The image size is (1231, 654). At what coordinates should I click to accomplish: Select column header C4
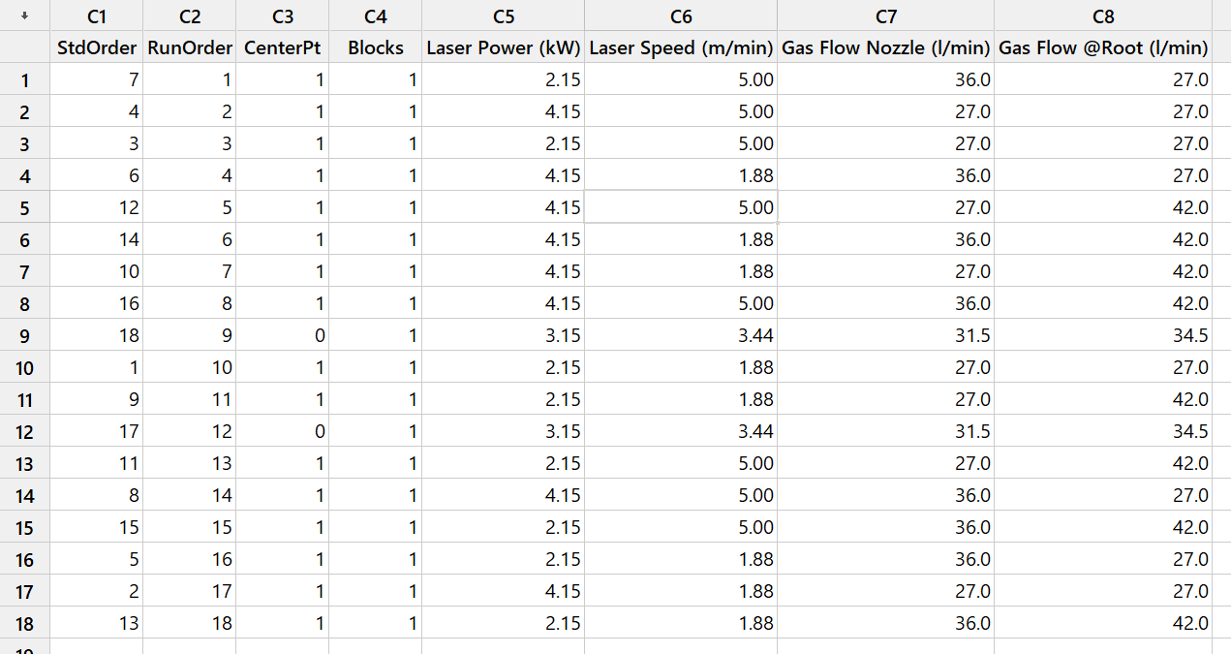[x=375, y=16]
